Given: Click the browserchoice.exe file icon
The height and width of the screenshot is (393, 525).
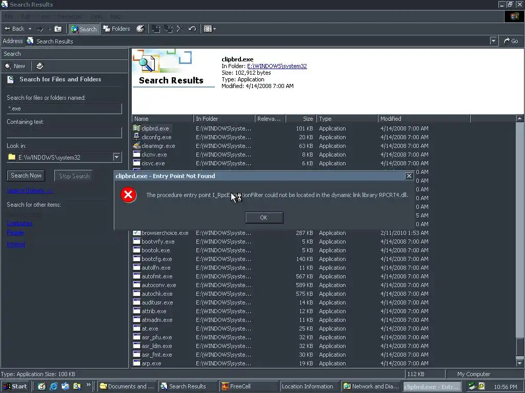Looking at the screenshot, I should (x=136, y=233).
